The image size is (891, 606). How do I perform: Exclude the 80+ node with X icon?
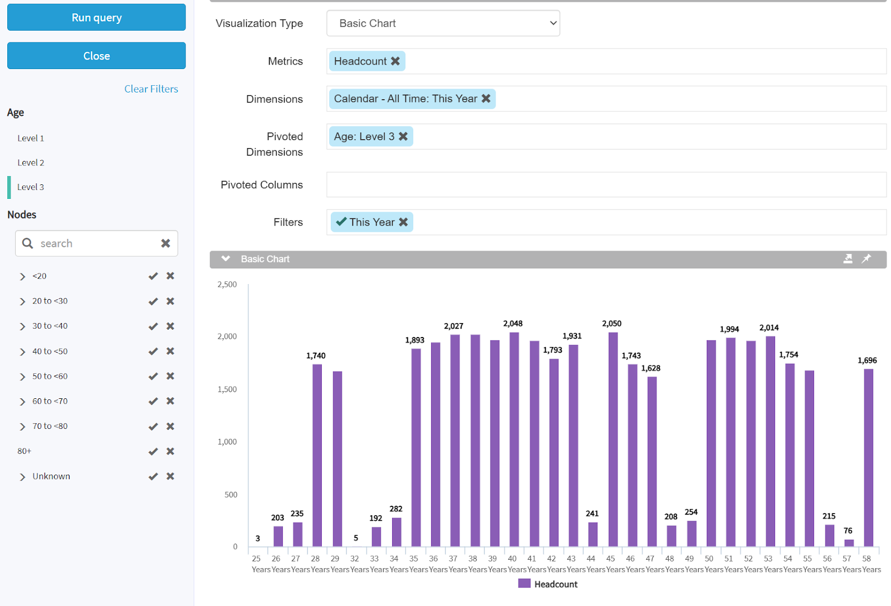pyautogui.click(x=170, y=451)
